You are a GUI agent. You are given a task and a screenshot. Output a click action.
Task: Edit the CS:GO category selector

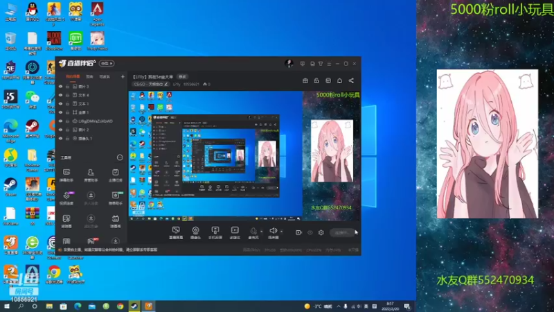tap(151, 84)
